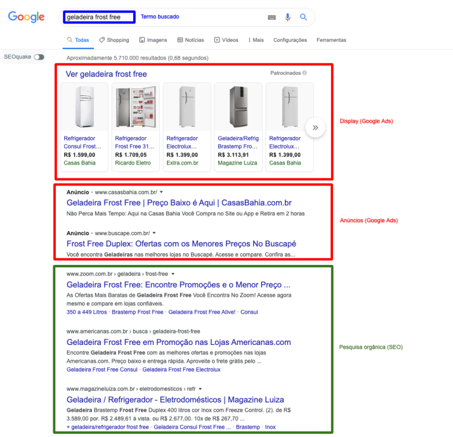This screenshot has height=437, width=453.
Task: Toggle the SEOquake switch
Action: click(39, 57)
